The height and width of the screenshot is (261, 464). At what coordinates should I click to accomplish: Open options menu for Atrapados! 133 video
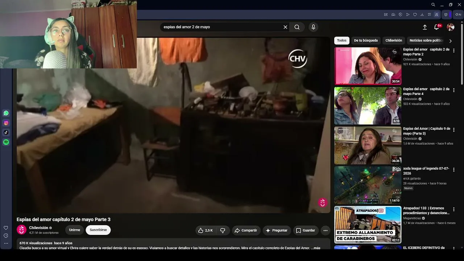453,210
